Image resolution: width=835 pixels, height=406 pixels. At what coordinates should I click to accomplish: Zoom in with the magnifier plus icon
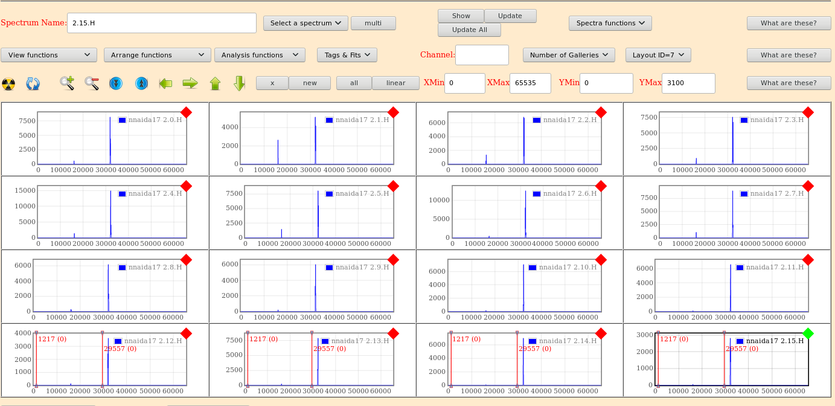click(x=67, y=83)
